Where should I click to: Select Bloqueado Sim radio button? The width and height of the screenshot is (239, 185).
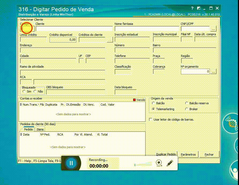(x=24, y=91)
